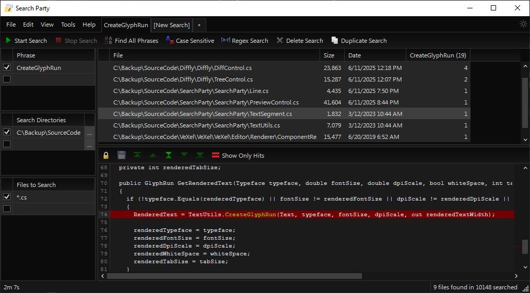The height and width of the screenshot is (293, 530).
Task: Select DiffControl.cs result row
Action: [x=284, y=68]
